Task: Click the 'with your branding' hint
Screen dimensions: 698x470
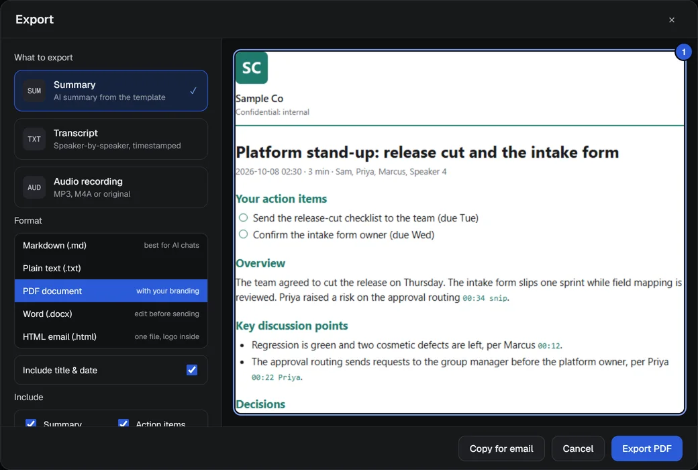Action: pyautogui.click(x=167, y=291)
